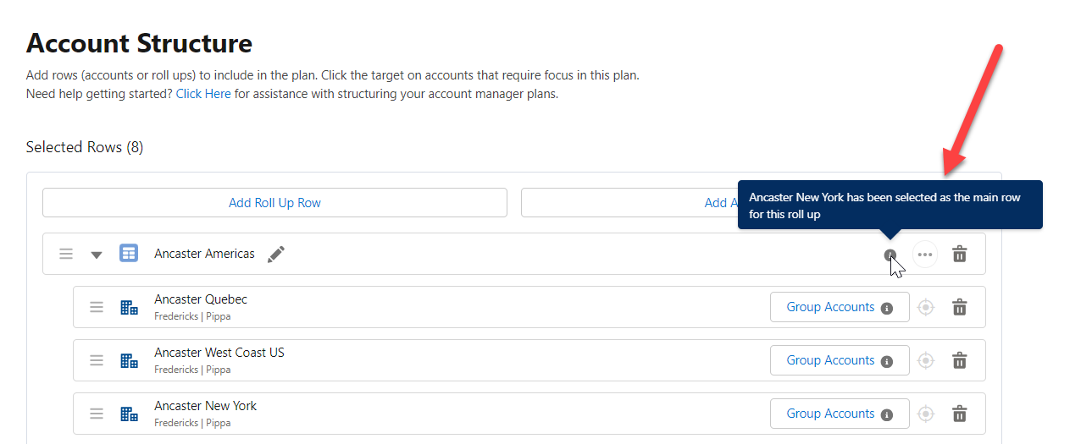Click the pencil edit icon beside Ancaster Americas
Viewport: 1092px width, 444px height.
276,254
